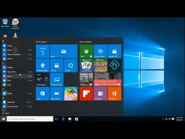Show hidden system tray icons

pyautogui.click(x=163, y=119)
